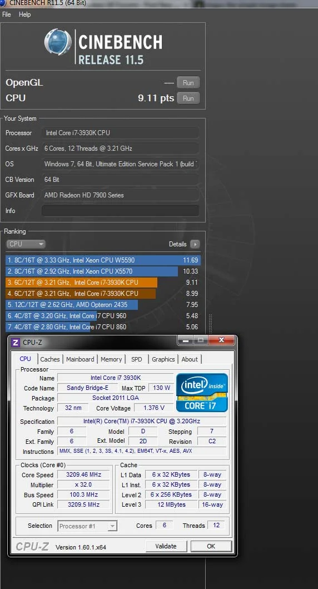Switch to the SPD tab in CPU-Z
Viewport: 318px width, 589px height.
(137, 359)
